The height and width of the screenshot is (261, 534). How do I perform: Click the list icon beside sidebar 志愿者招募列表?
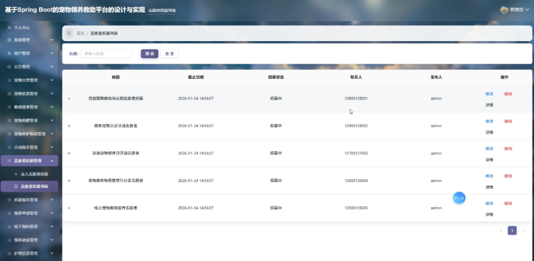[15, 187]
